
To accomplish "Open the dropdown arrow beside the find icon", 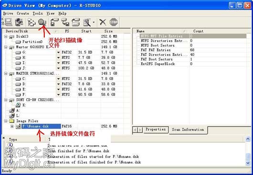I will [x=94, y=22].
